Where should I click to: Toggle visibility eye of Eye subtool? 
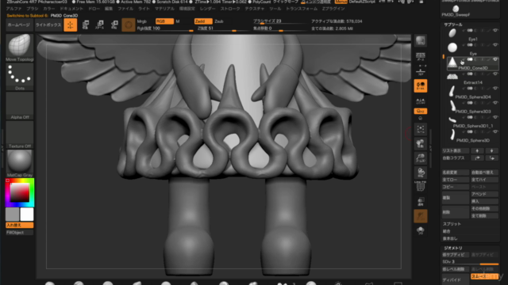pos(495,45)
